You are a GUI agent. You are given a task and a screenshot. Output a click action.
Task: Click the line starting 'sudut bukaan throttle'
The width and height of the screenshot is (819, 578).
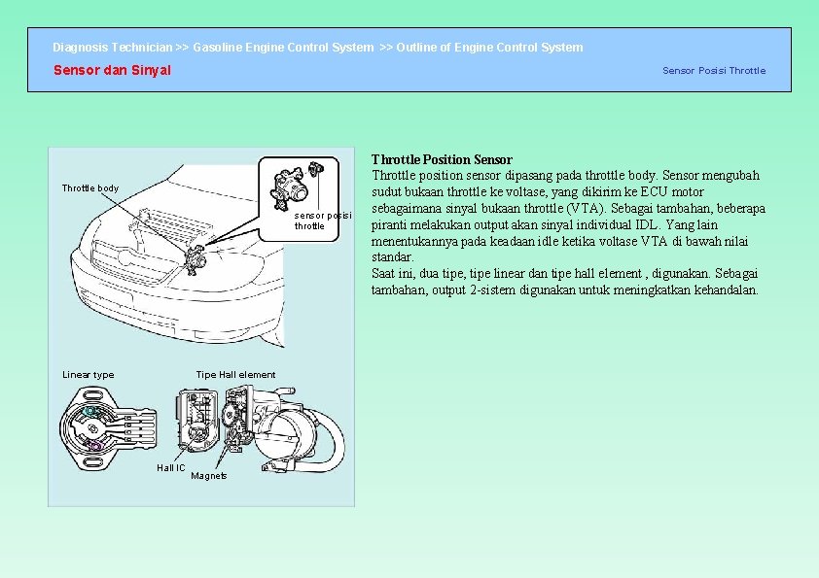click(538, 192)
